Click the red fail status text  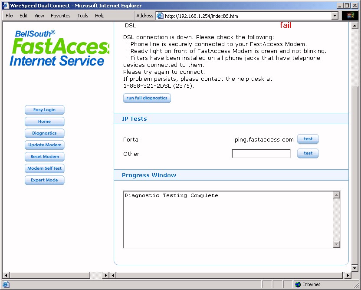tap(286, 25)
